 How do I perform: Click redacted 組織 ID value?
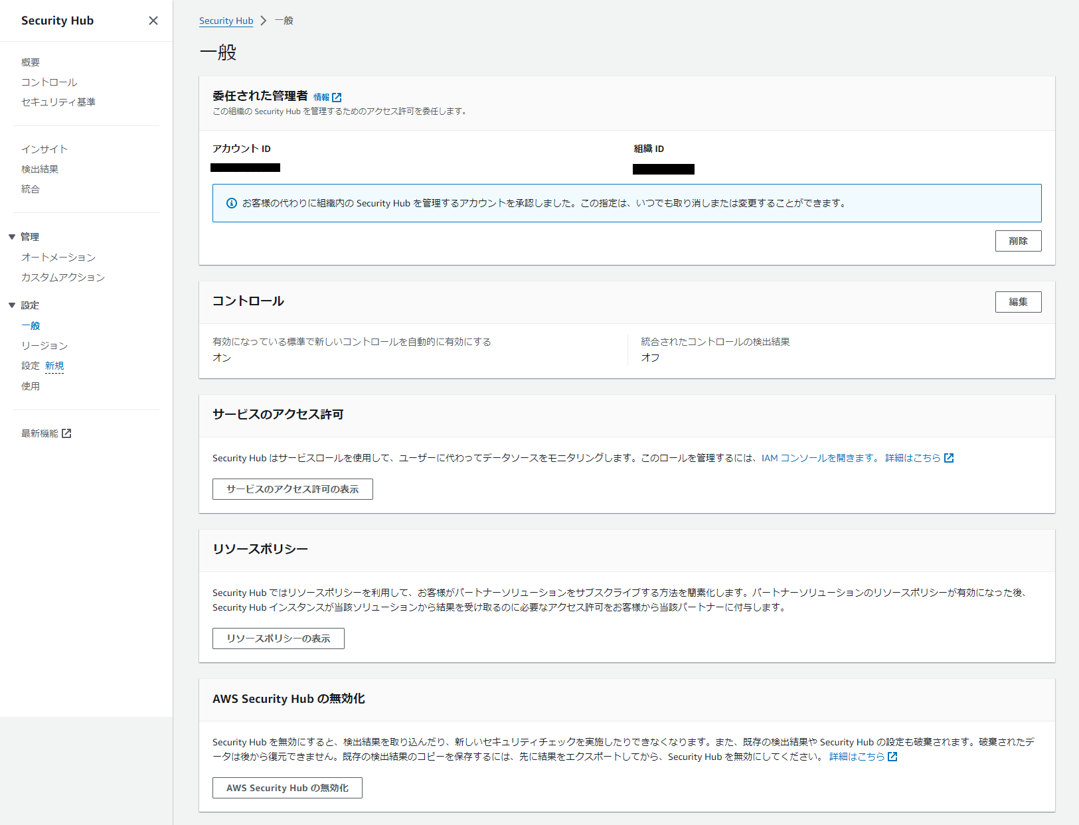663,169
